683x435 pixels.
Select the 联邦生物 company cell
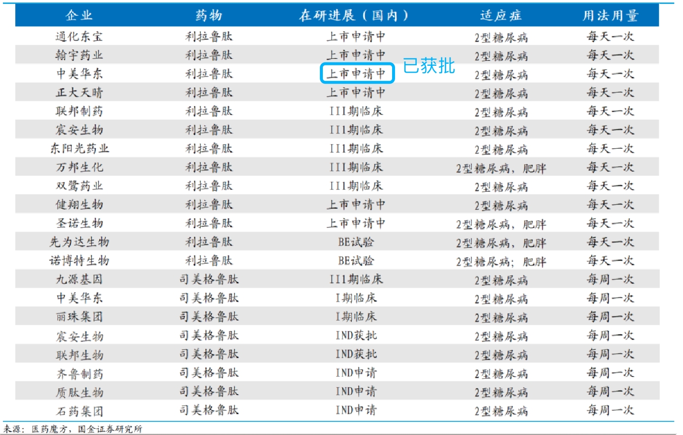pos(79,354)
